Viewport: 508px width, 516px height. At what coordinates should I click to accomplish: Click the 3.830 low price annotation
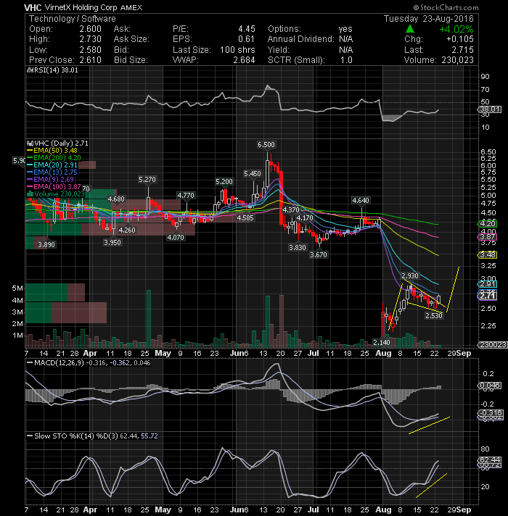297,247
